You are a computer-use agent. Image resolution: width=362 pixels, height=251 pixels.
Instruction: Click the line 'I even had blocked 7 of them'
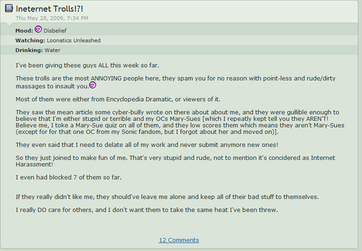(x=68, y=177)
